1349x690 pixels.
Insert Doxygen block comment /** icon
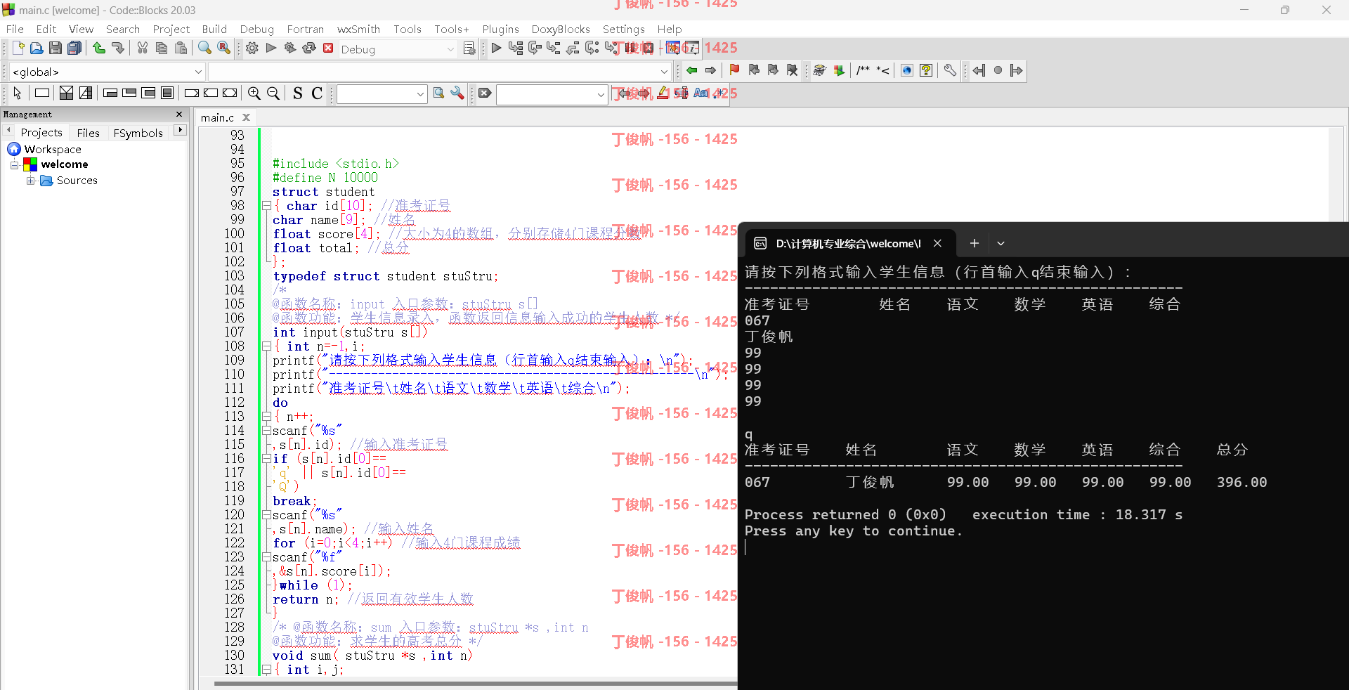(864, 70)
